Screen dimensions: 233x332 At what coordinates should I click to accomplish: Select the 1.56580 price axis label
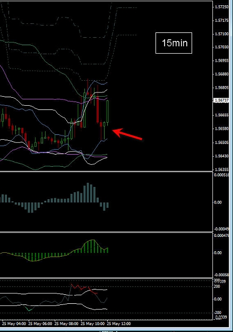click(221, 129)
